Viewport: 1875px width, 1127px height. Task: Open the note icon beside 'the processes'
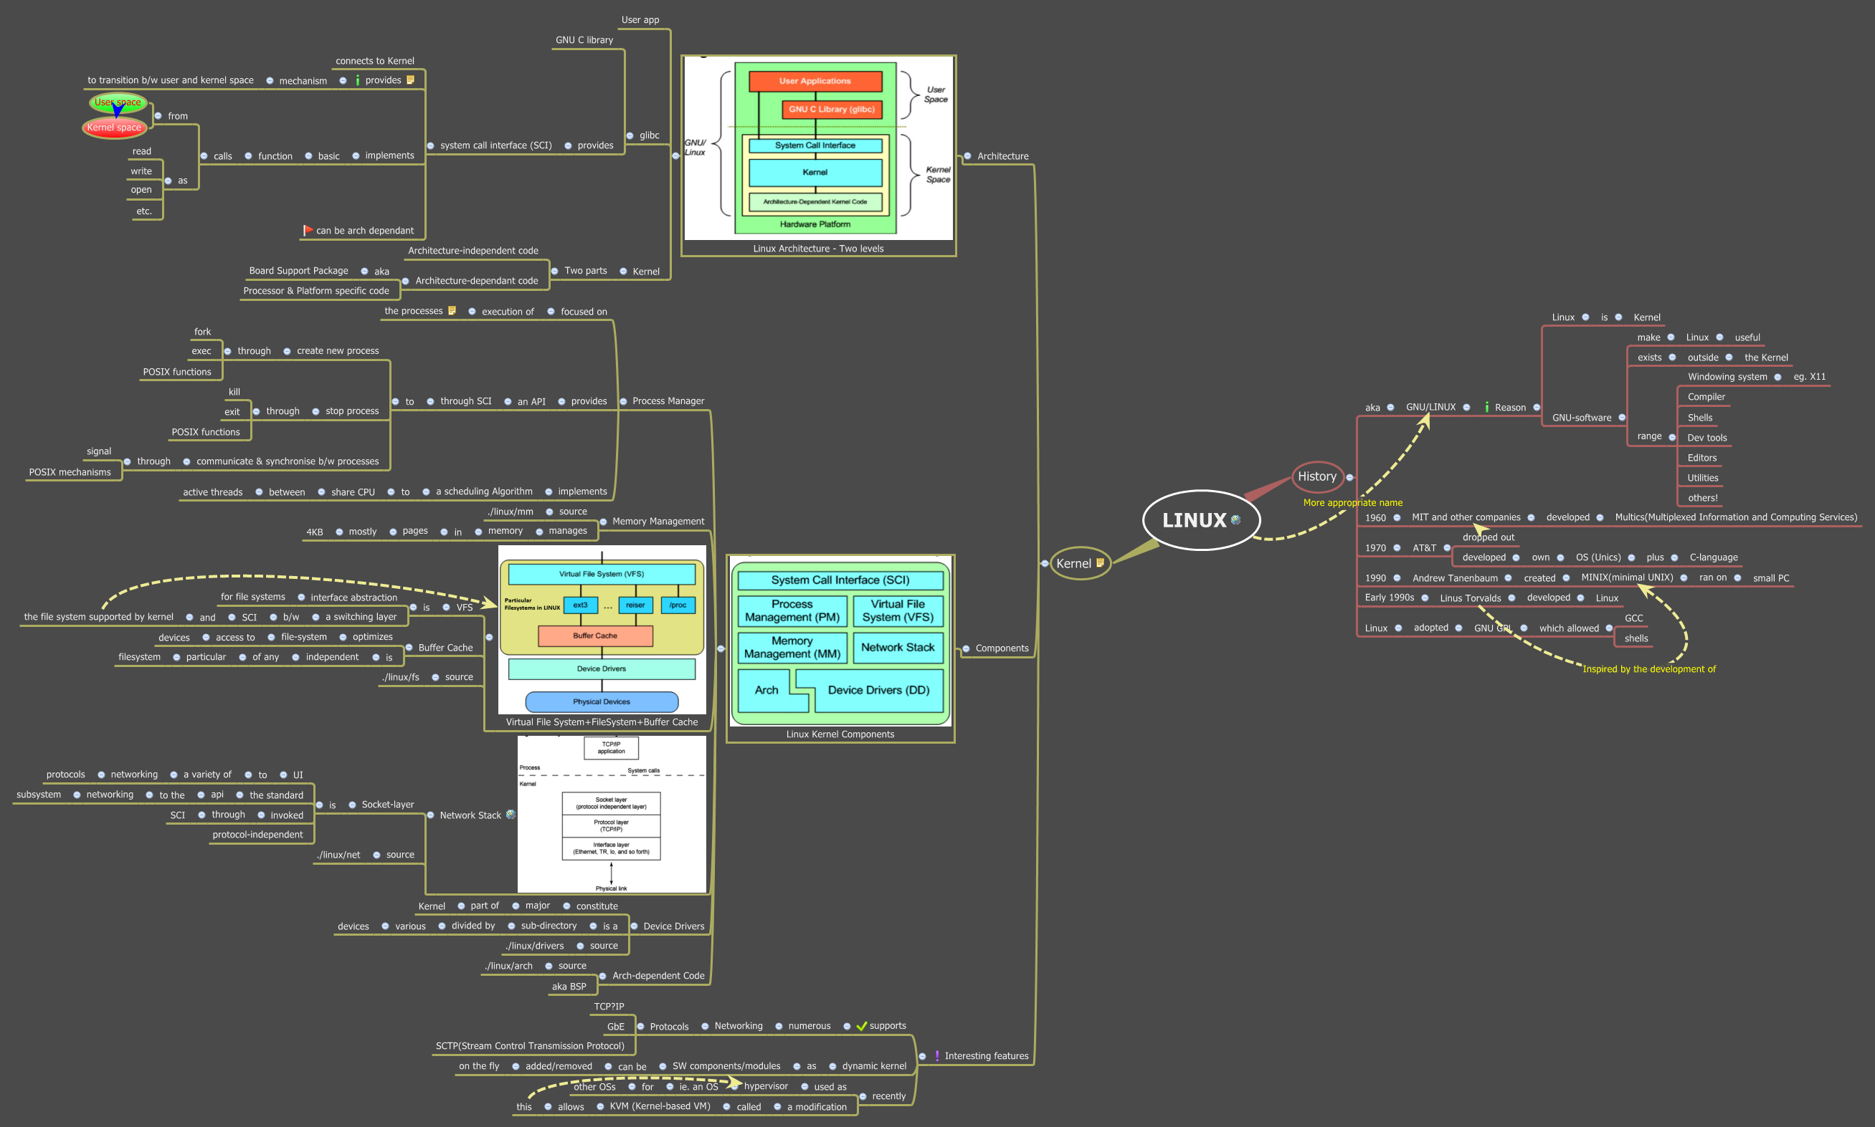tap(452, 311)
